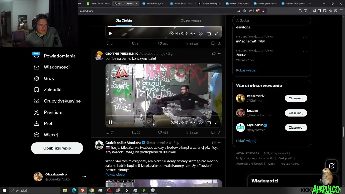The image size is (345, 194).
Task: Pause the GIO THE PIEKIELNIK video
Action: (x=111, y=122)
